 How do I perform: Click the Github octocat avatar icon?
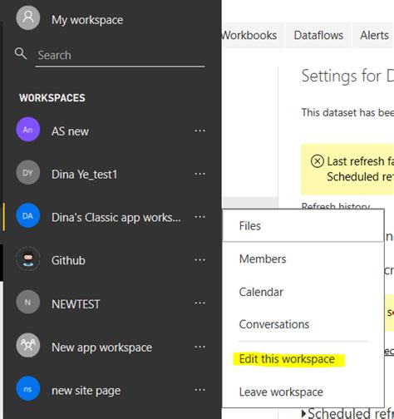27,259
